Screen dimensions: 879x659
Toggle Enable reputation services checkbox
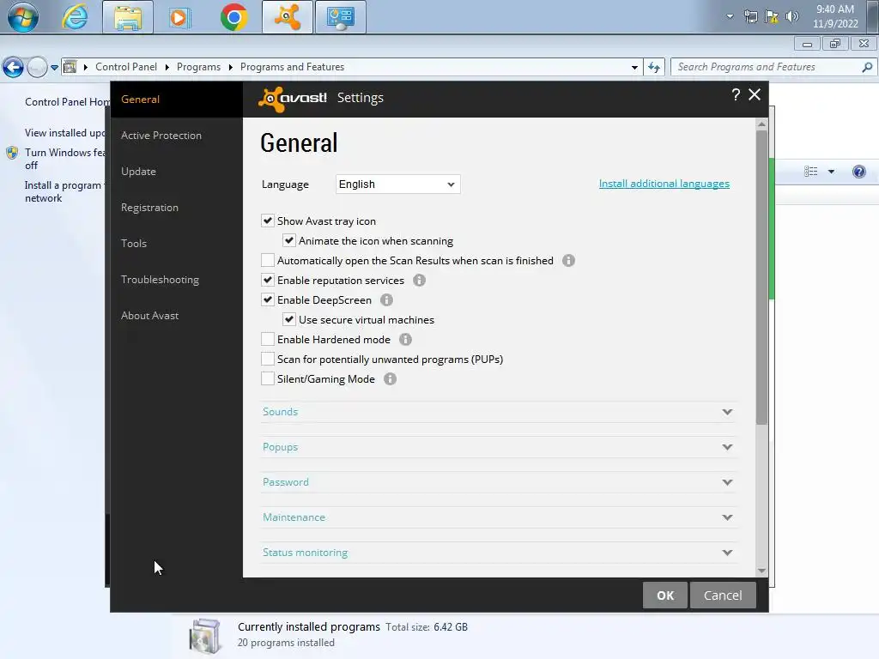268,281
